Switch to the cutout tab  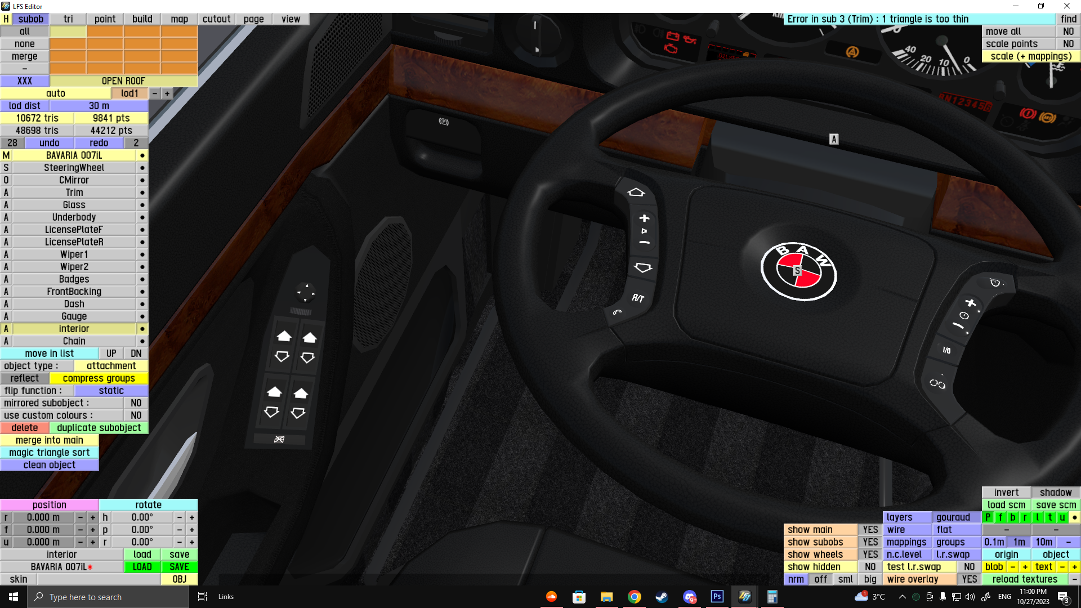tap(216, 19)
